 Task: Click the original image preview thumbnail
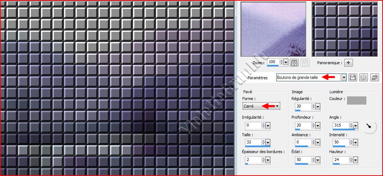click(273, 29)
